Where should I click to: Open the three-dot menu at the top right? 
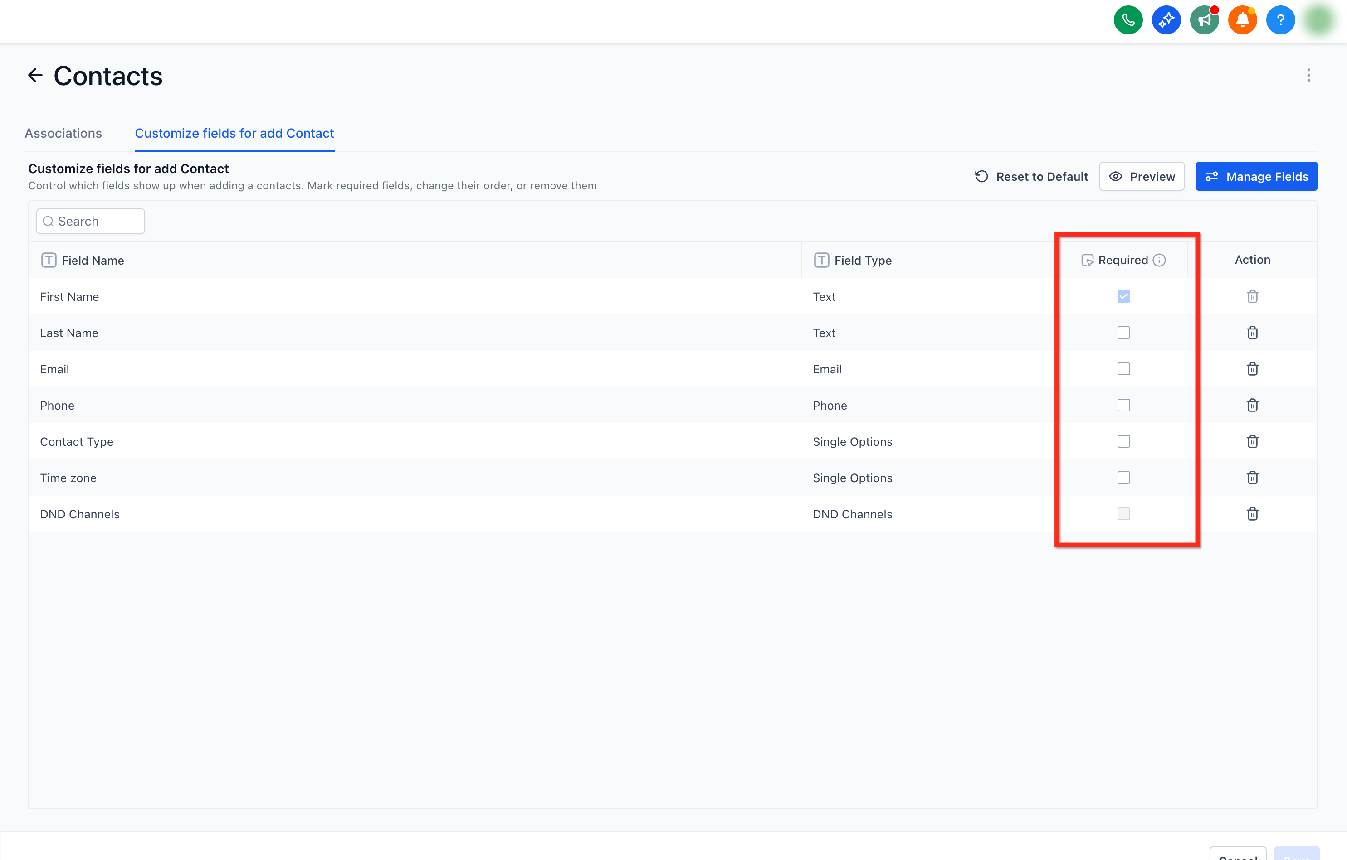pyautogui.click(x=1308, y=75)
